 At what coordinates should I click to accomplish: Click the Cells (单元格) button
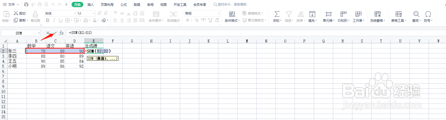point(329,16)
